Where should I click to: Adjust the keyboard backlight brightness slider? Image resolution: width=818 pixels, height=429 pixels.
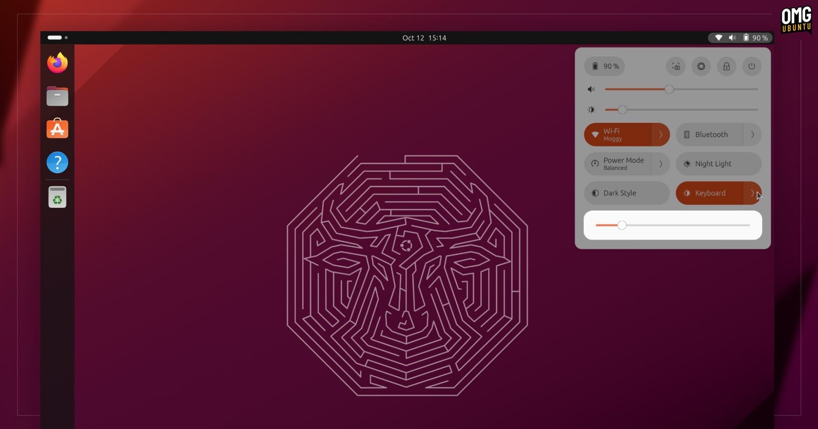tap(673, 225)
